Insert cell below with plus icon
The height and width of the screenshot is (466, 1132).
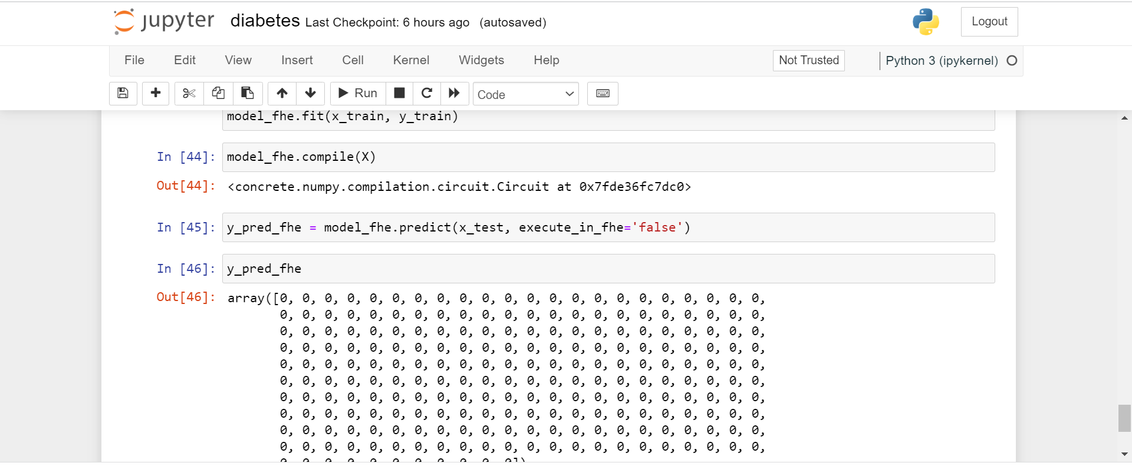pos(156,93)
